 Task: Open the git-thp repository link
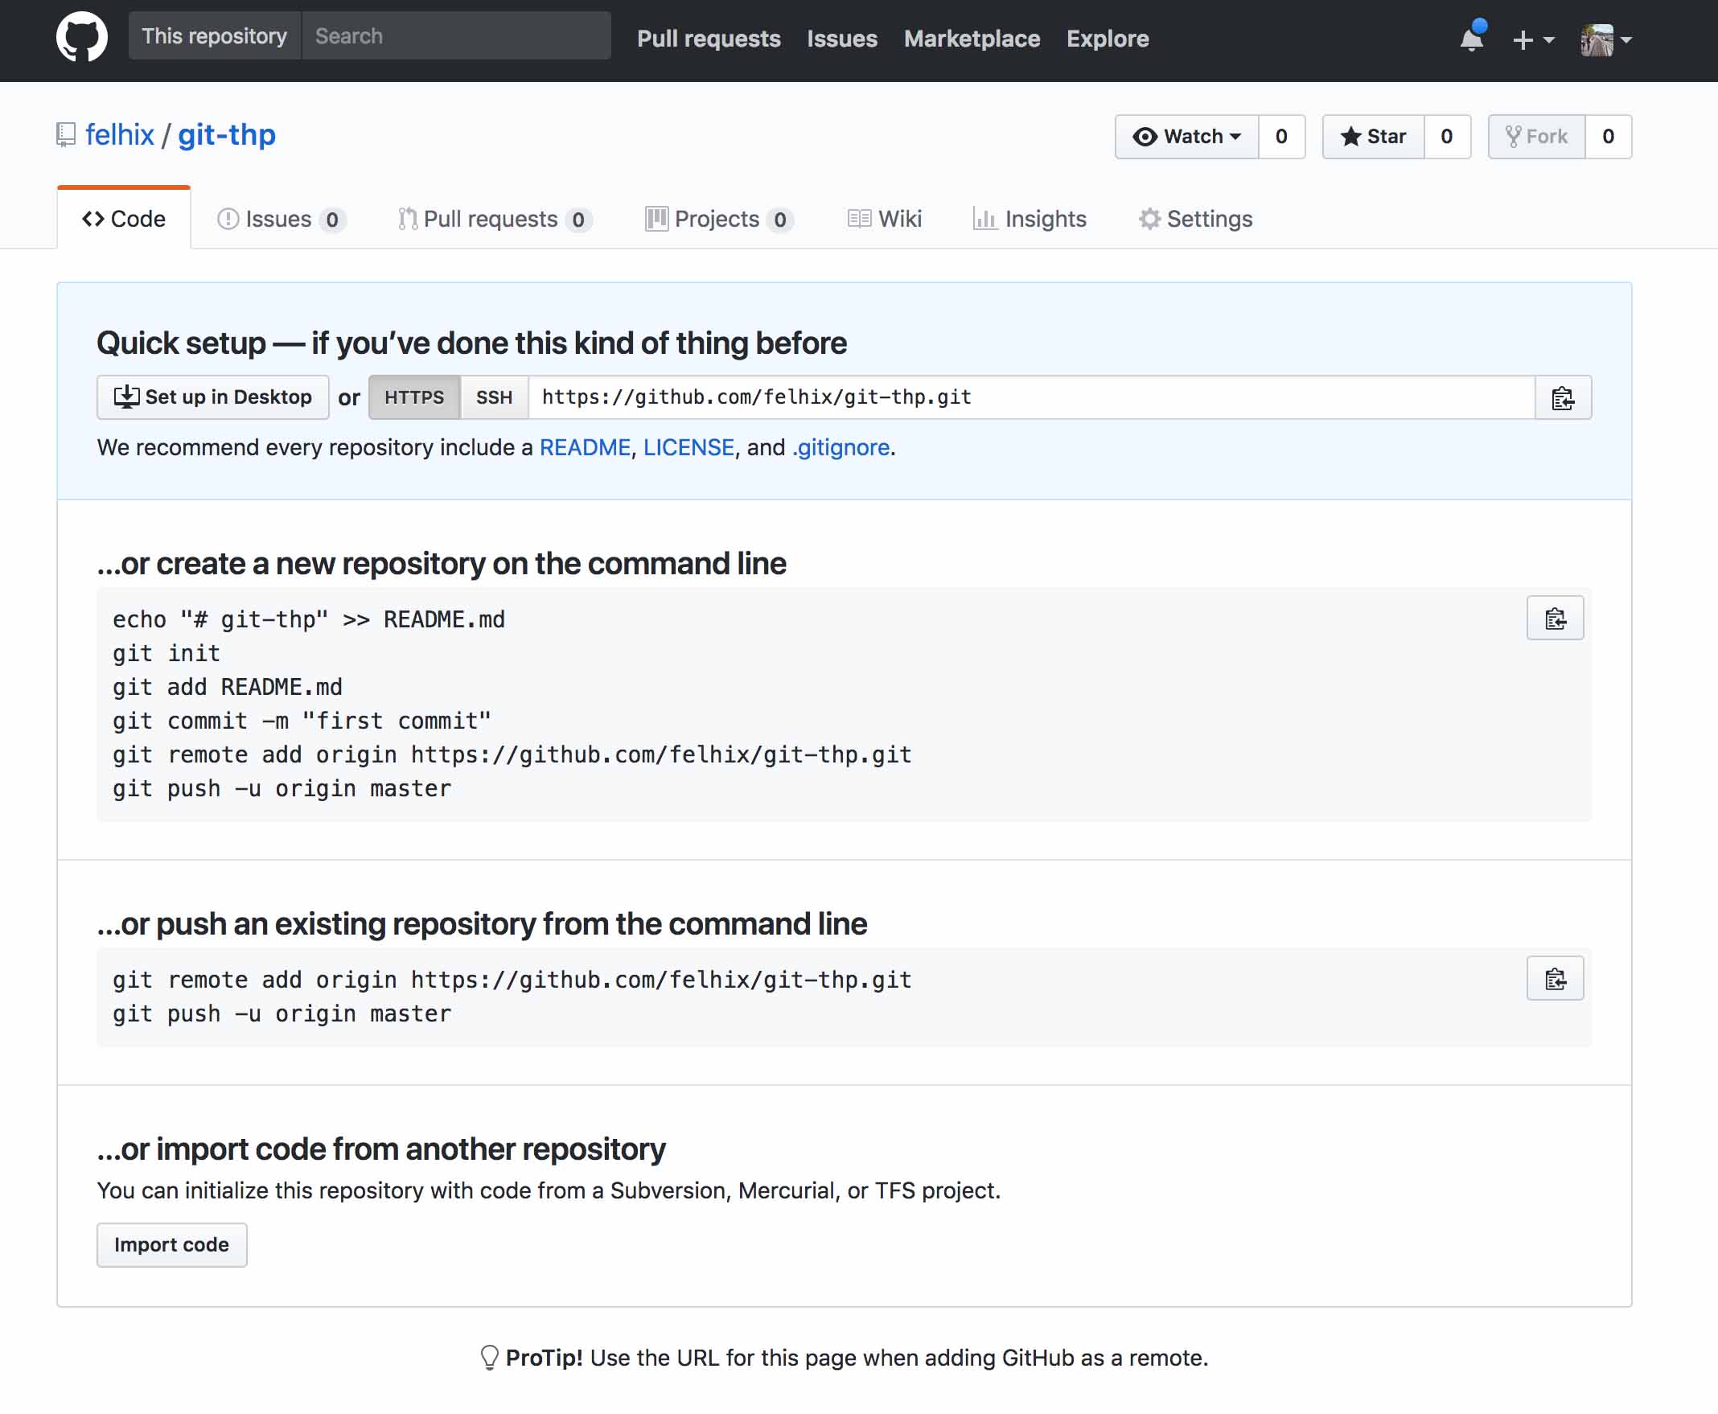[x=227, y=134]
